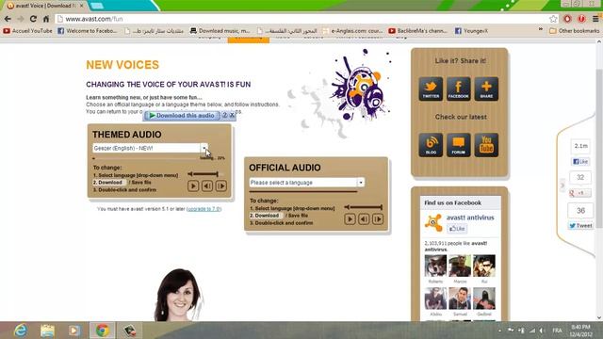Open Welcome to Facebook bookmark
603x339 pixels.
[x=88, y=31]
